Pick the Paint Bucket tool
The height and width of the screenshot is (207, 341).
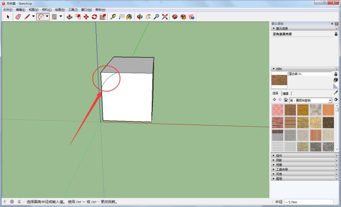[x=129, y=17]
